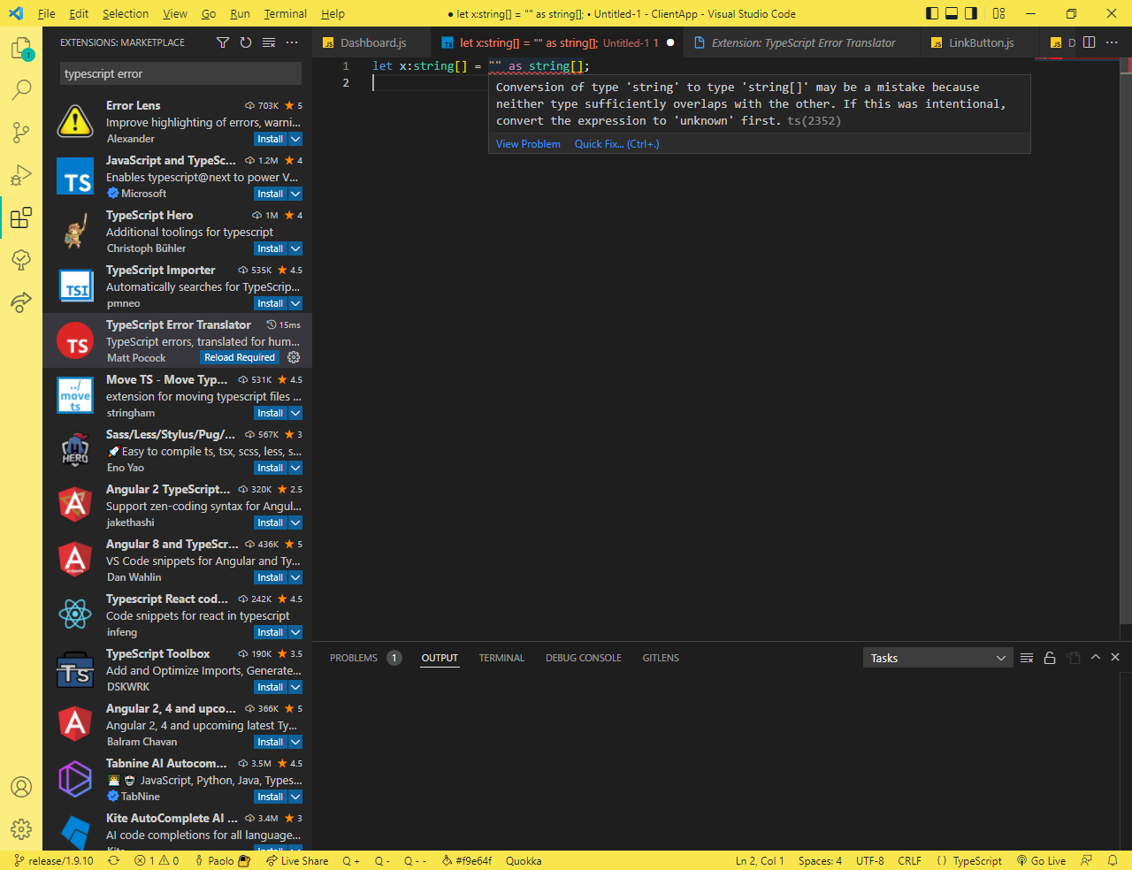Start a Live Share session from the status bar

click(x=297, y=860)
